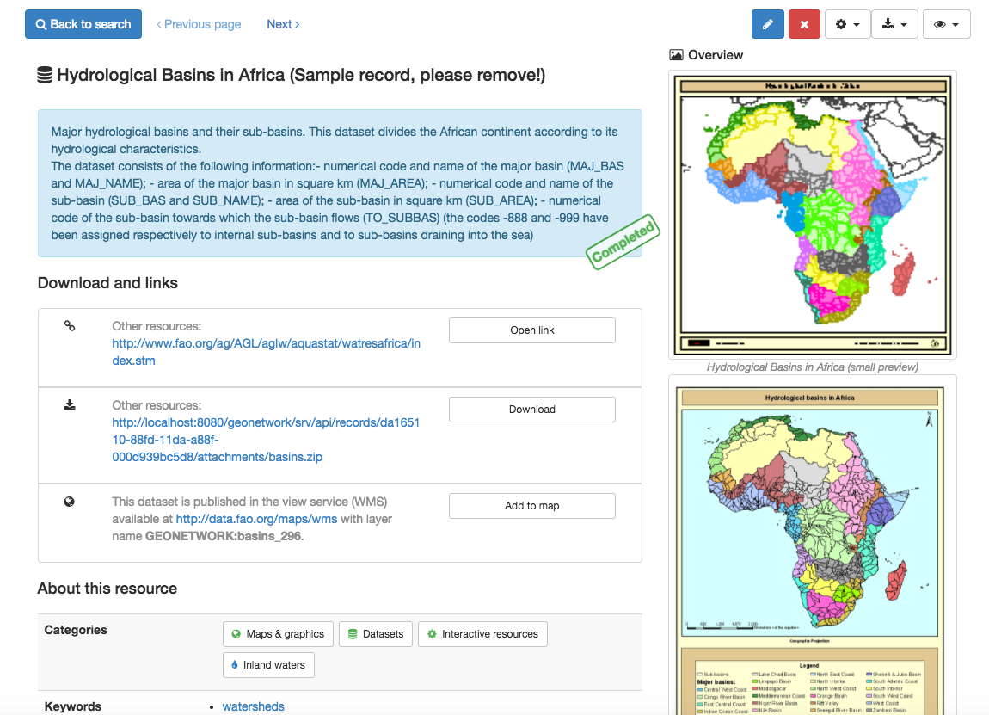The image size is (989, 715).
Task: Go to the Previous page
Action: pyautogui.click(x=199, y=24)
